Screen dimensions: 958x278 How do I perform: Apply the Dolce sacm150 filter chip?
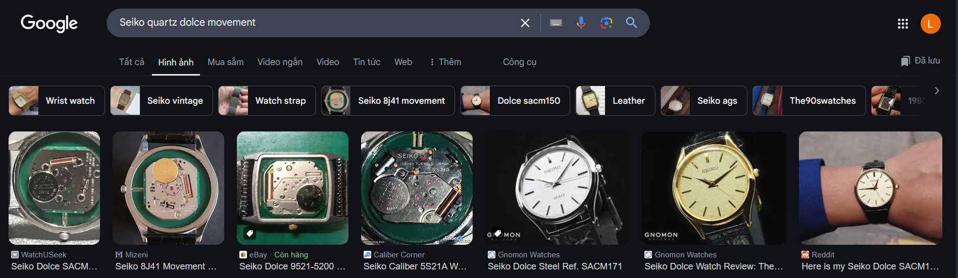pos(515,101)
